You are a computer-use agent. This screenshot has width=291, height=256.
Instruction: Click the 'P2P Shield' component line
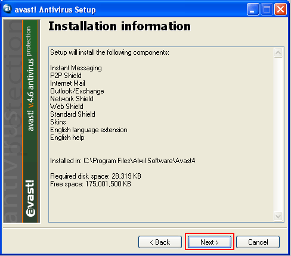pos(66,76)
